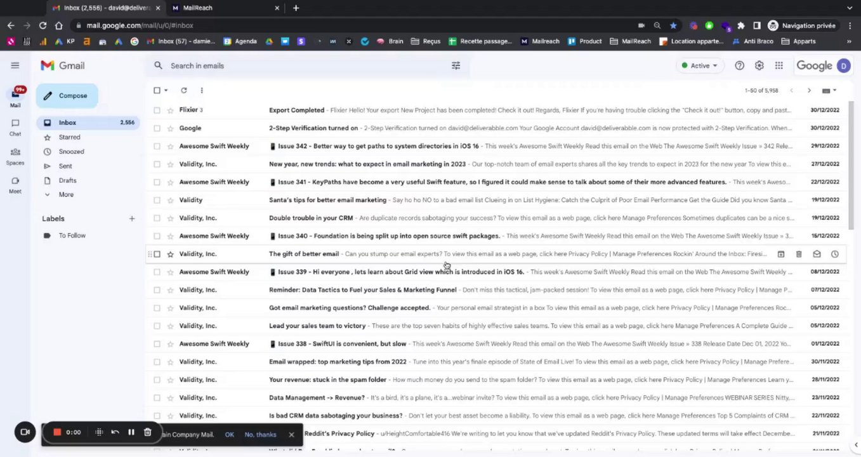Open a new browser tab
This screenshot has width=861, height=457.
coord(296,8)
